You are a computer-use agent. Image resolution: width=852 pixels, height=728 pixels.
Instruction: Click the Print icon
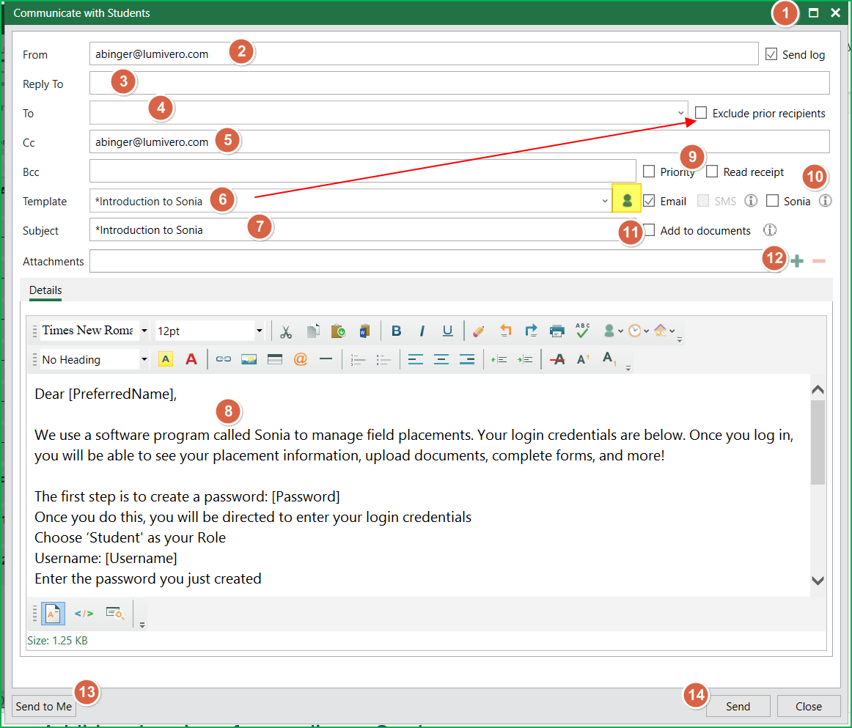(557, 331)
